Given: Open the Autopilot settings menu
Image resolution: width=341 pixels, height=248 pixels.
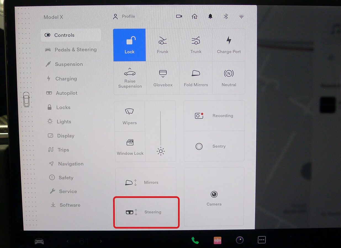Looking at the screenshot, I should click(66, 93).
